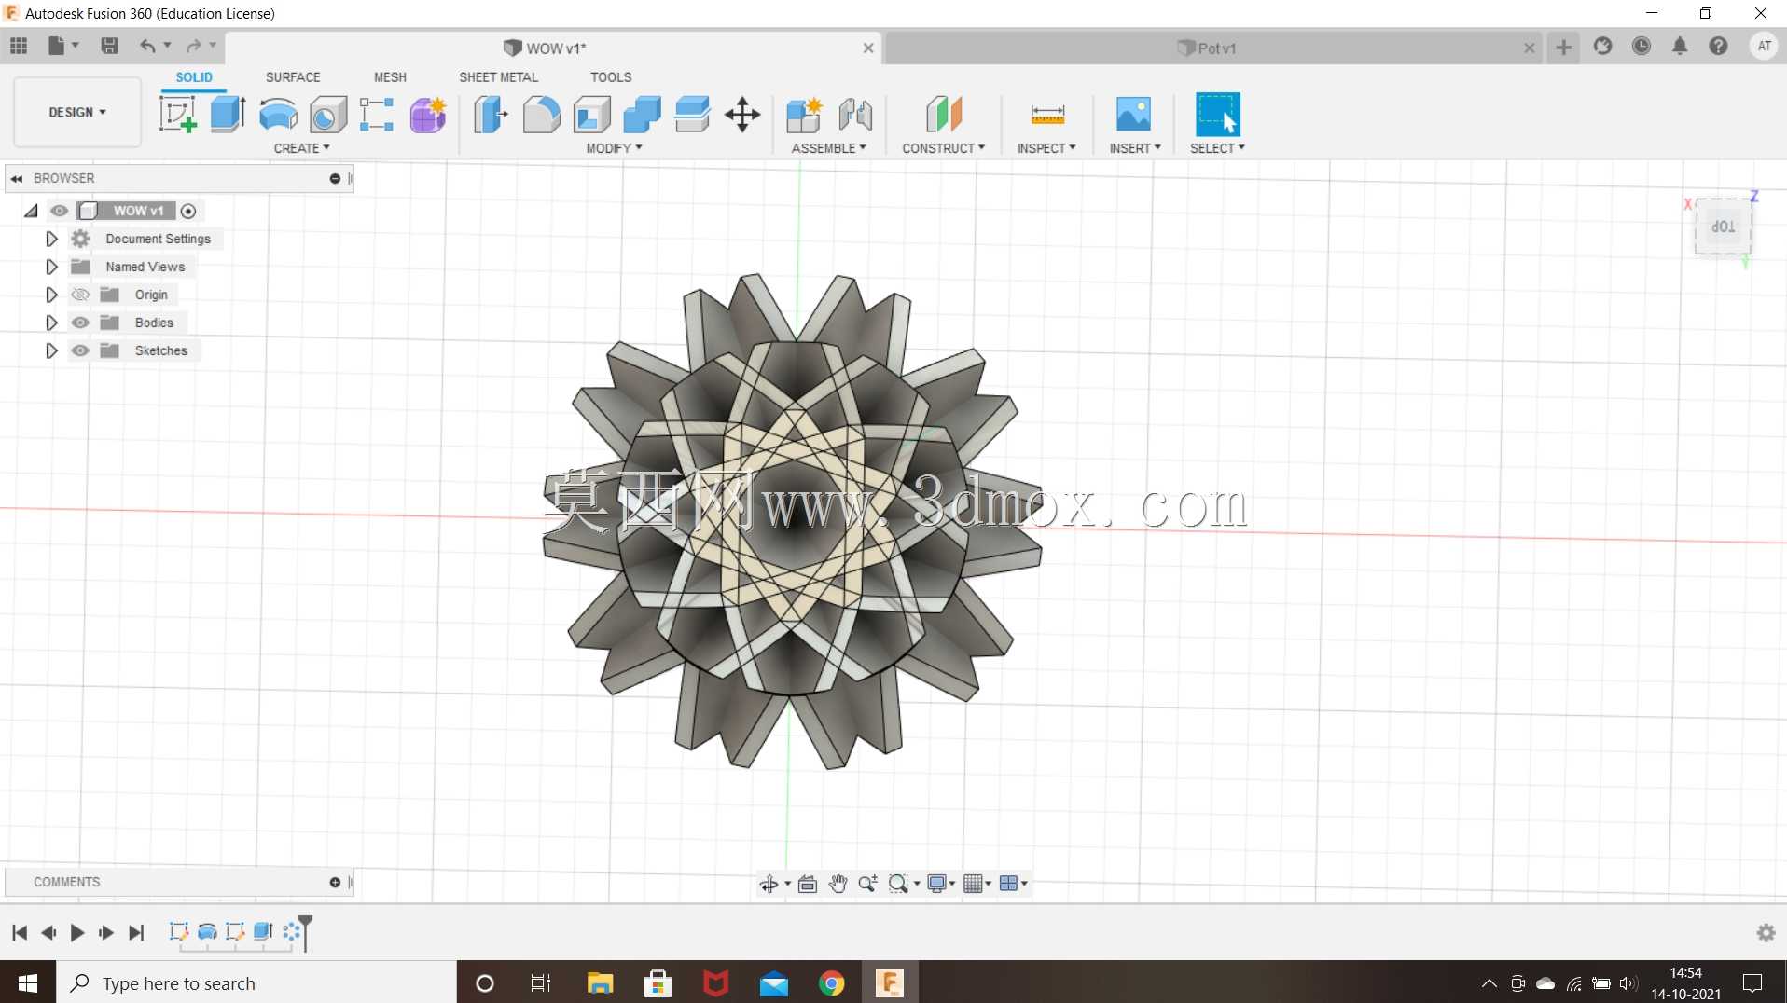Activate the Select tool
This screenshot has width=1787, height=1003.
coord(1218,115)
